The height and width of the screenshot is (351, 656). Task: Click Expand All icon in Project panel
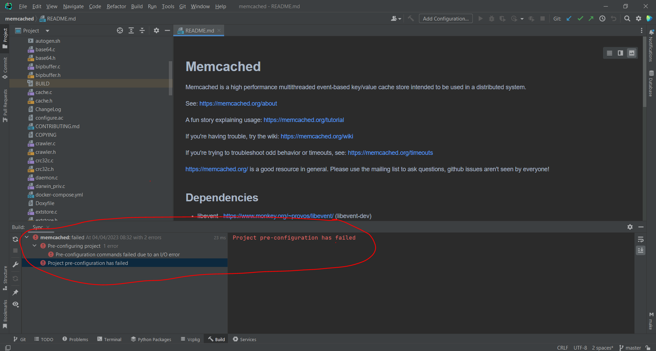click(131, 31)
